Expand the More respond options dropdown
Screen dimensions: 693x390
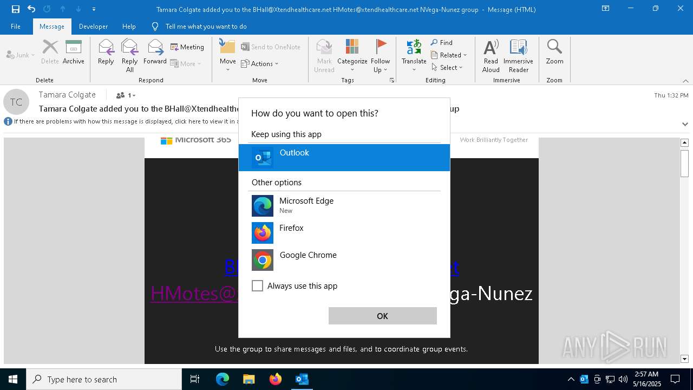[186, 63]
